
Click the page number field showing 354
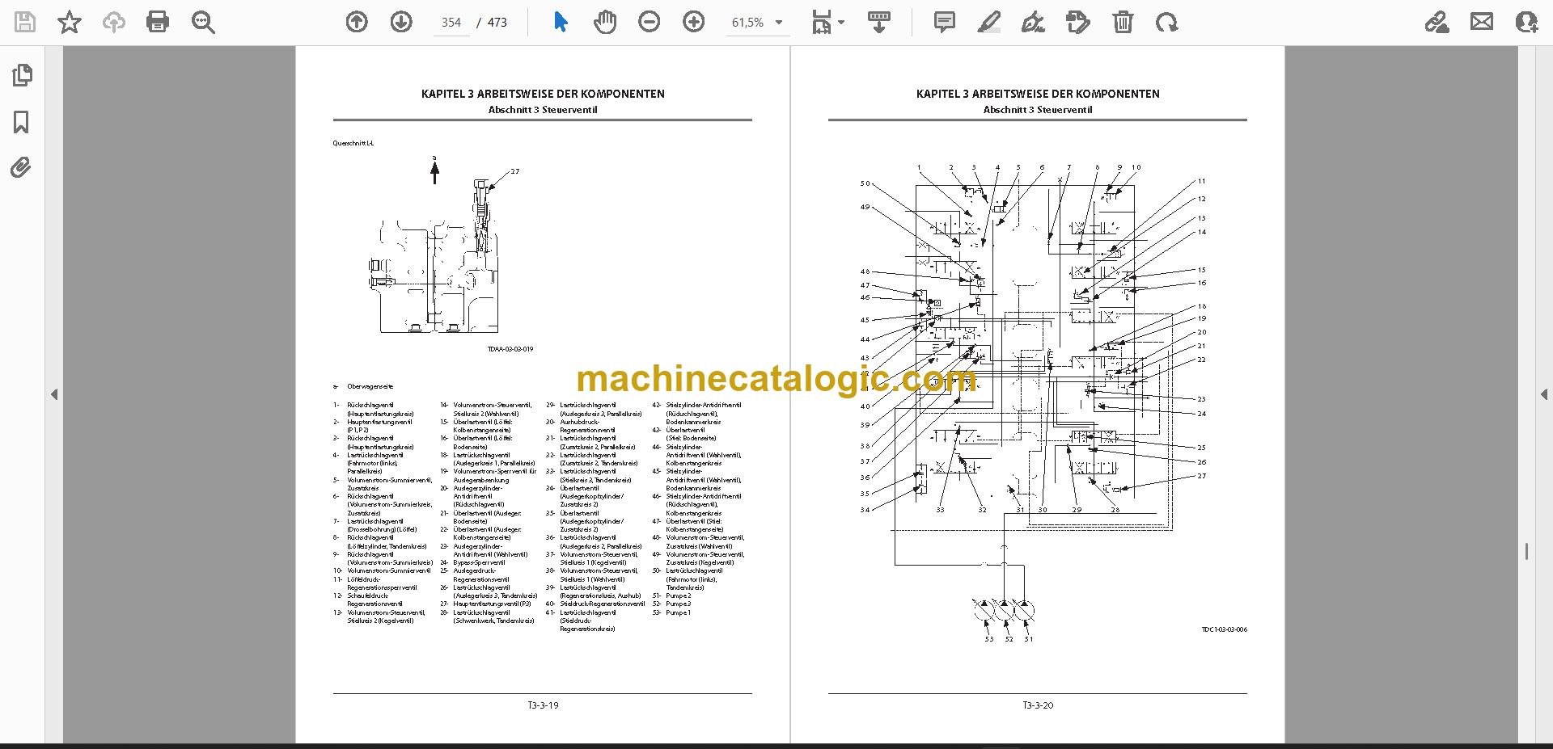[451, 23]
